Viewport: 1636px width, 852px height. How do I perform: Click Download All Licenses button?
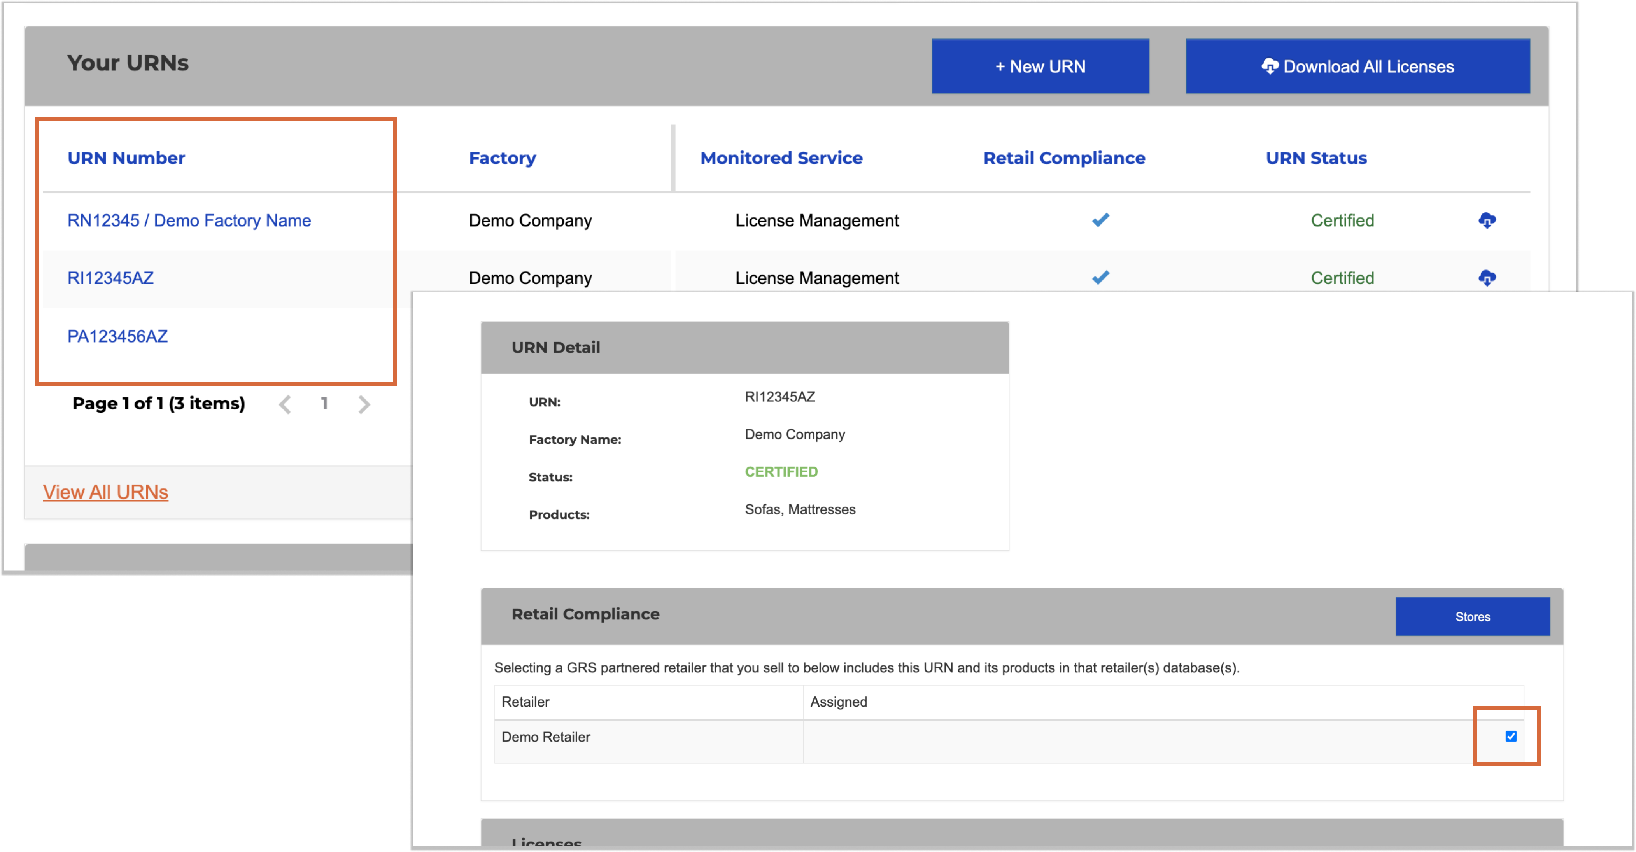[x=1357, y=66]
